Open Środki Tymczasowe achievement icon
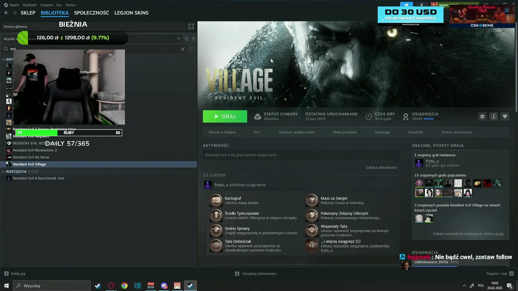Viewport: 518px width, 291px height. pyautogui.click(x=216, y=215)
